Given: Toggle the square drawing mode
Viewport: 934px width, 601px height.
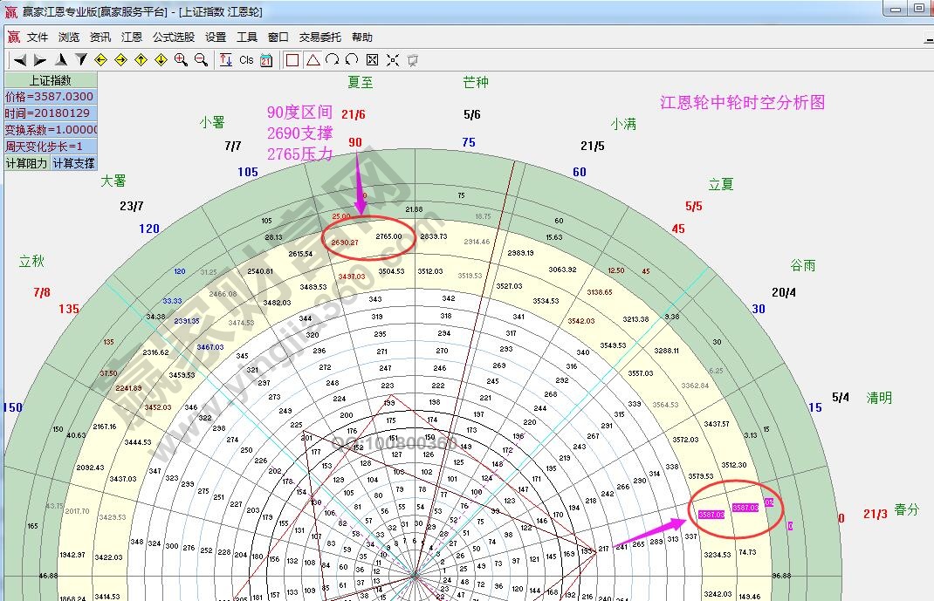Looking at the screenshot, I should click(x=293, y=59).
